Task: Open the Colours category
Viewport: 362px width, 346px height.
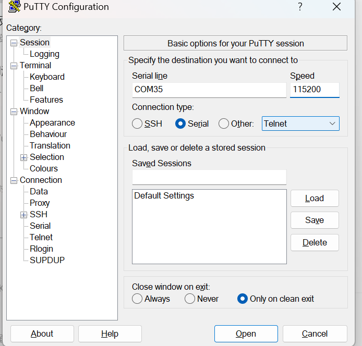Action: (44, 169)
